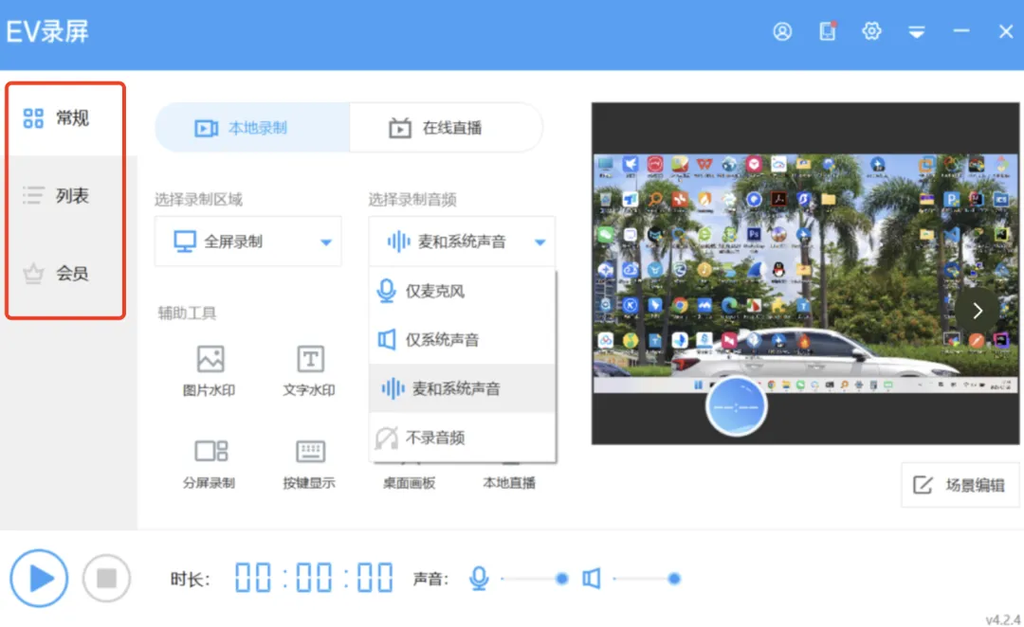The width and height of the screenshot is (1024, 627).
Task: Open the 本地直播 tool
Action: pyautogui.click(x=509, y=482)
